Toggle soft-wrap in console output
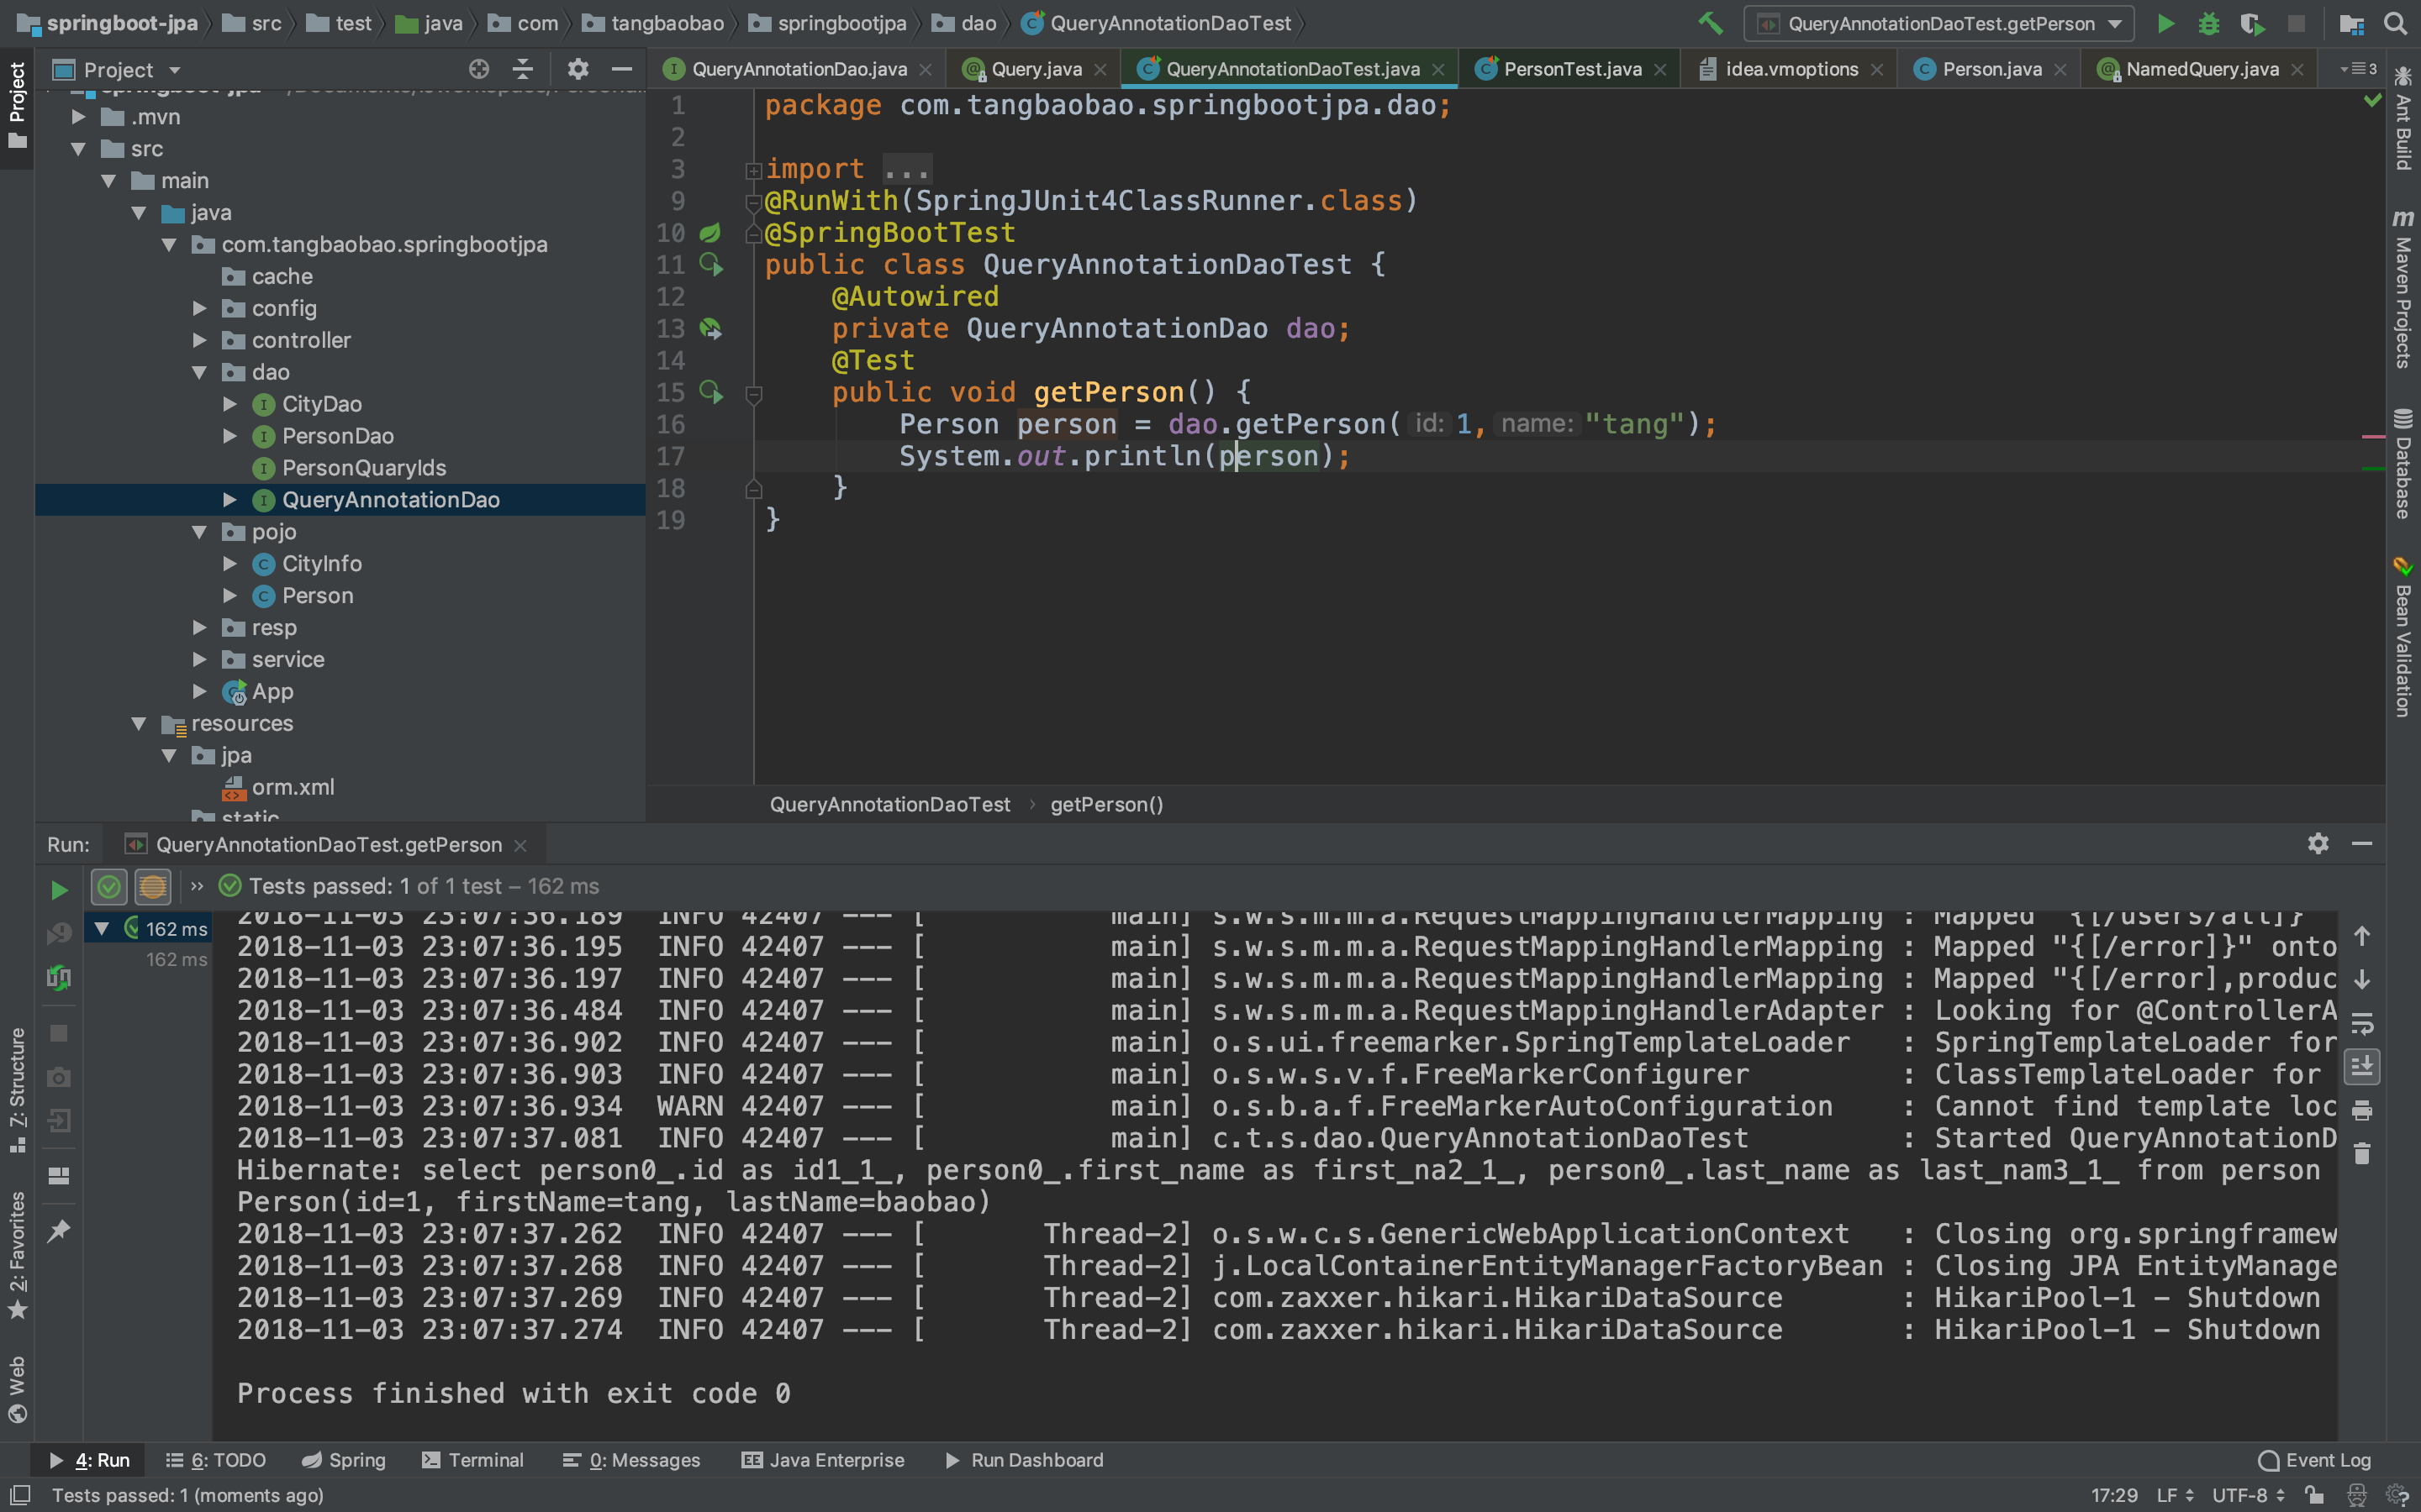The width and height of the screenshot is (2421, 1512). click(x=2362, y=1024)
